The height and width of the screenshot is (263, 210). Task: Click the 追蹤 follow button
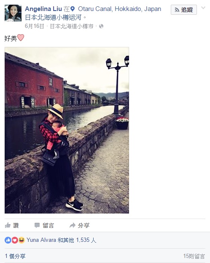click(184, 10)
